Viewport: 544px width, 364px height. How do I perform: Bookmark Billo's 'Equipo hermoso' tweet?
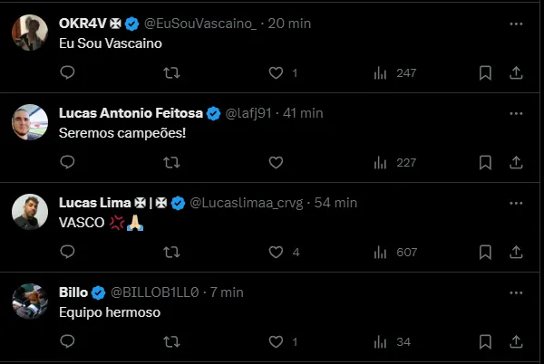[x=486, y=341]
